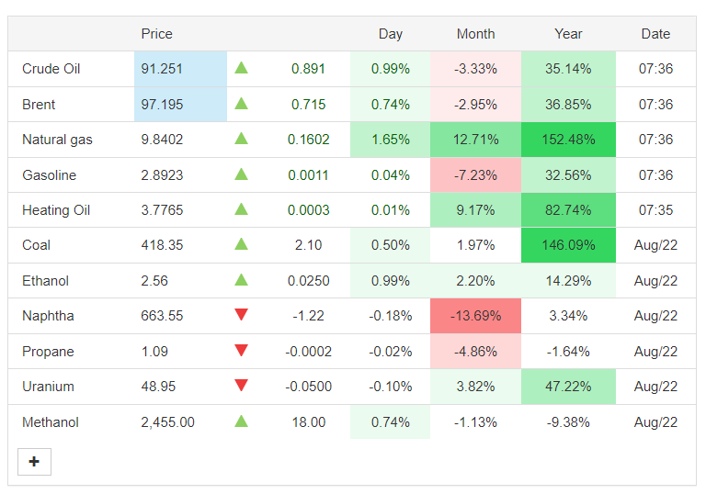Open the Ethanol commodity link
The height and width of the screenshot is (494, 706).
pos(45,281)
